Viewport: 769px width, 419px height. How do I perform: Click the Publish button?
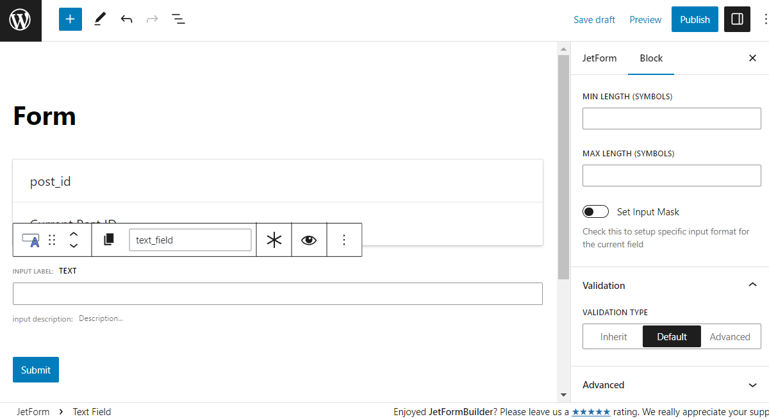(695, 19)
